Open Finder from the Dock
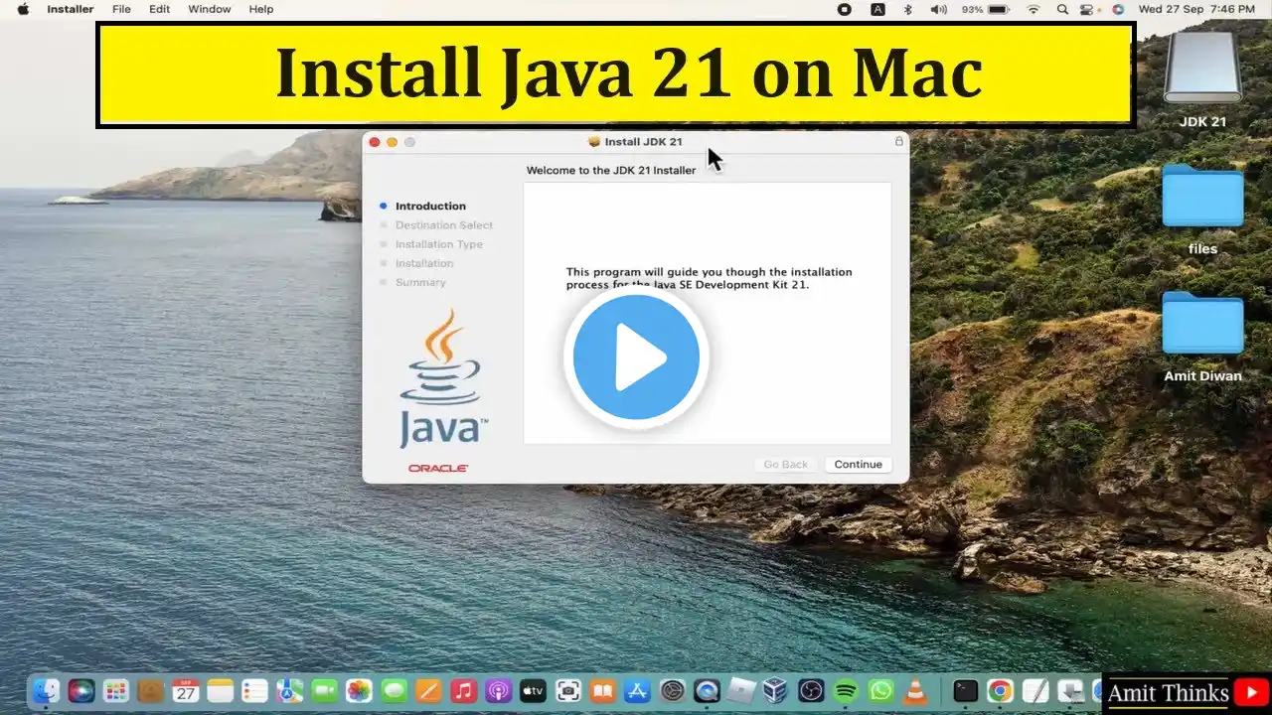This screenshot has width=1272, height=715. point(46,691)
